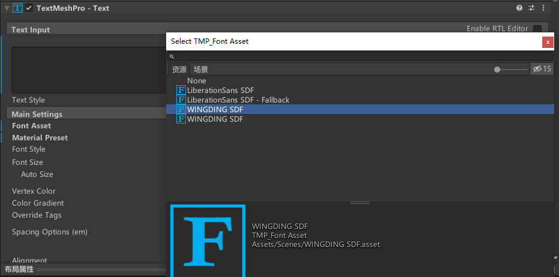This screenshot has height=277, width=559.
Task: Click the Font Size label
Action: coord(28,162)
